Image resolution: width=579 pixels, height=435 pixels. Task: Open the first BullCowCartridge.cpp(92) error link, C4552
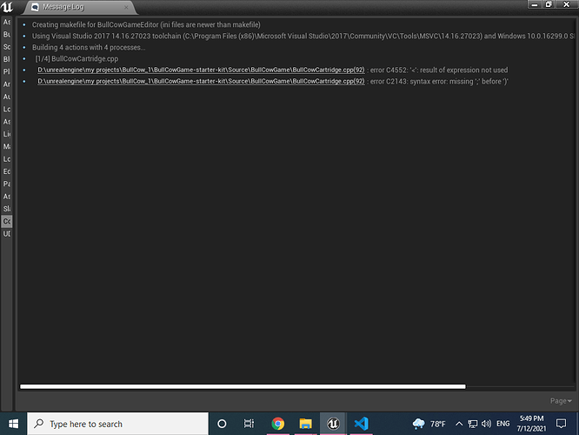pos(201,70)
